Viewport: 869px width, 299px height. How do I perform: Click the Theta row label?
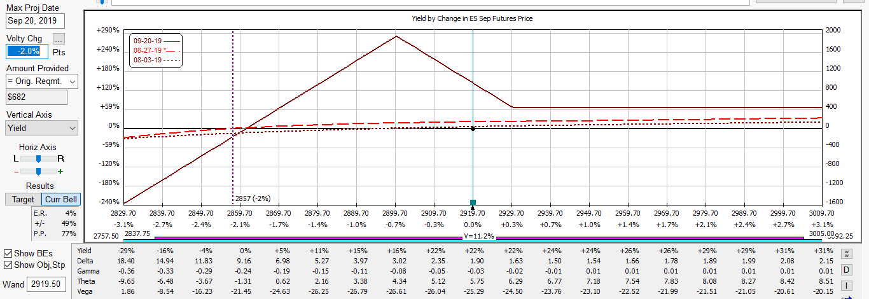click(x=86, y=281)
